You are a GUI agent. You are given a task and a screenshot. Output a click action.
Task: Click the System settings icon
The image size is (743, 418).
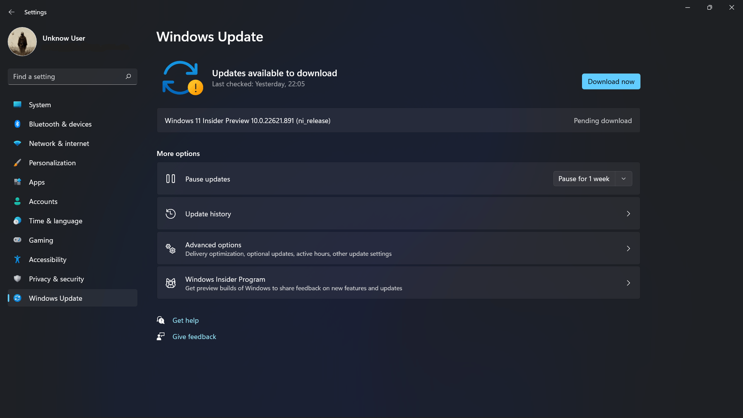(17, 104)
